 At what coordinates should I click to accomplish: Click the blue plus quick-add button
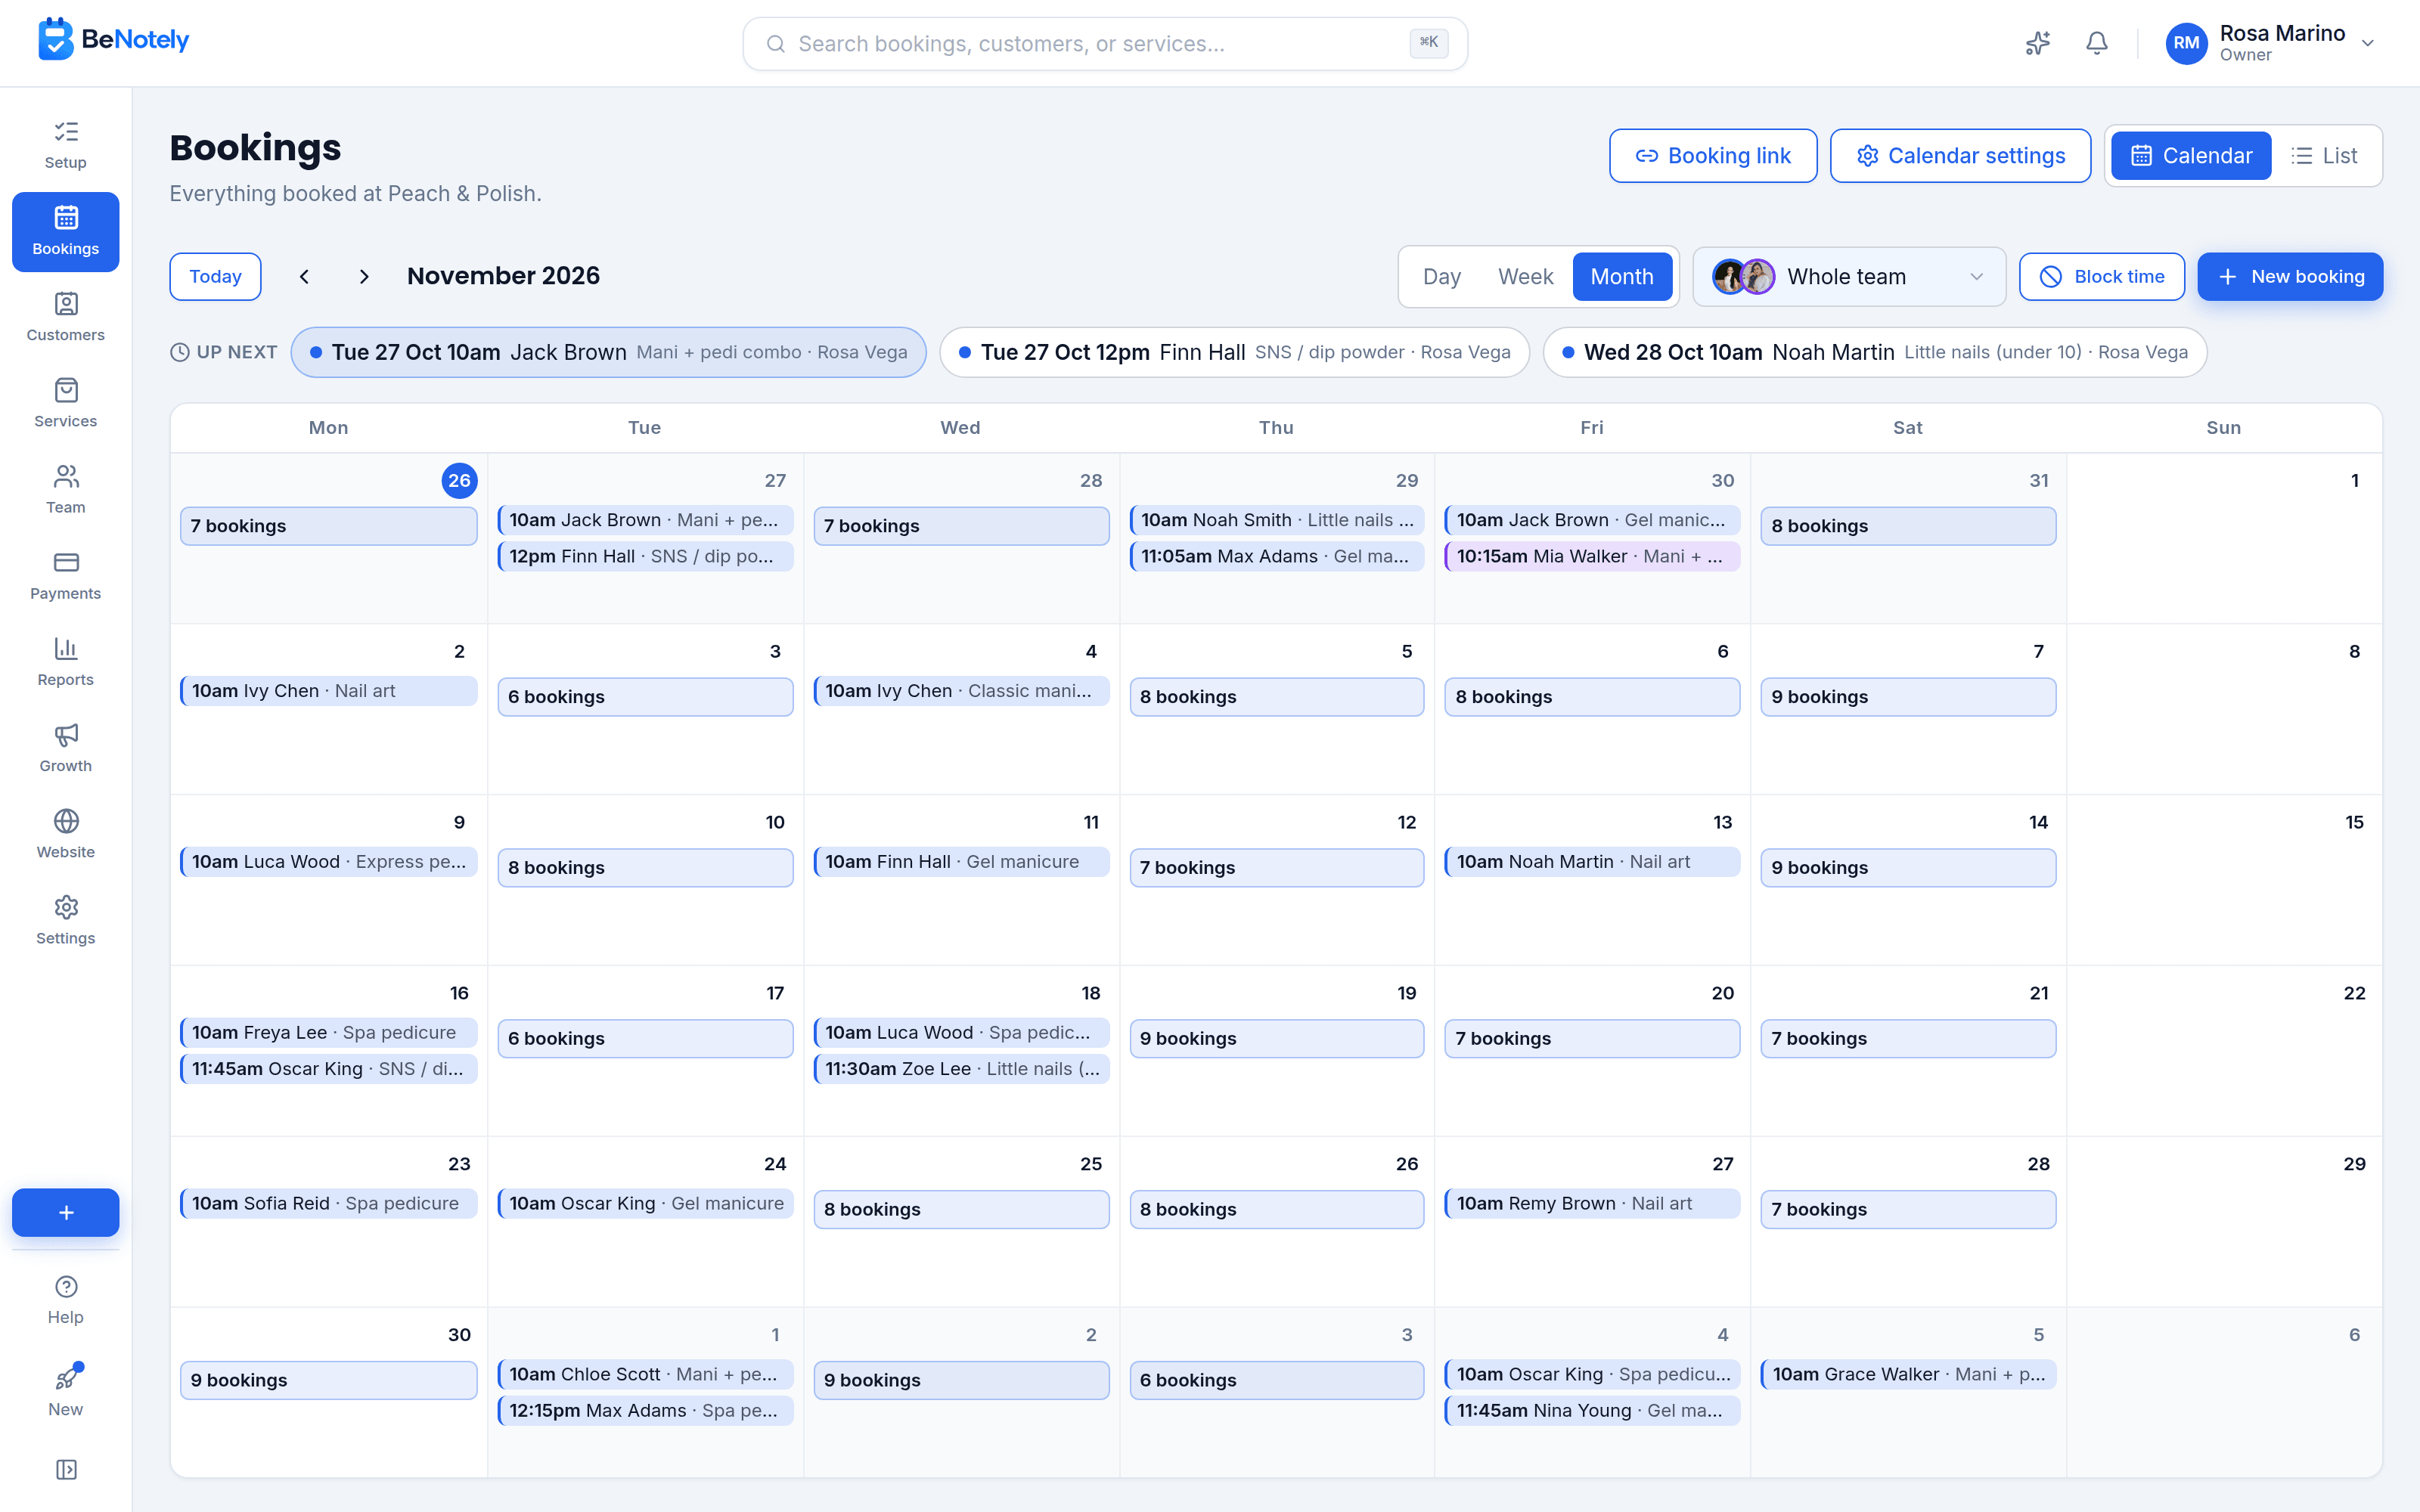[x=66, y=1212]
